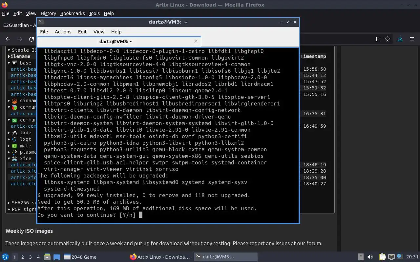Open file manager icon in taskbar
420x262 pixels.
(47, 257)
